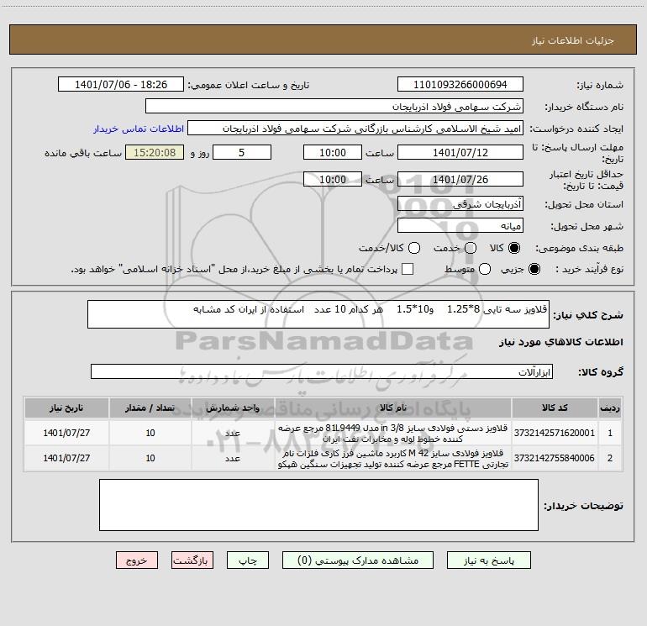The width and height of the screenshot is (647, 626).
Task: Click the need number field 1101093266000694
Action: tap(460, 84)
